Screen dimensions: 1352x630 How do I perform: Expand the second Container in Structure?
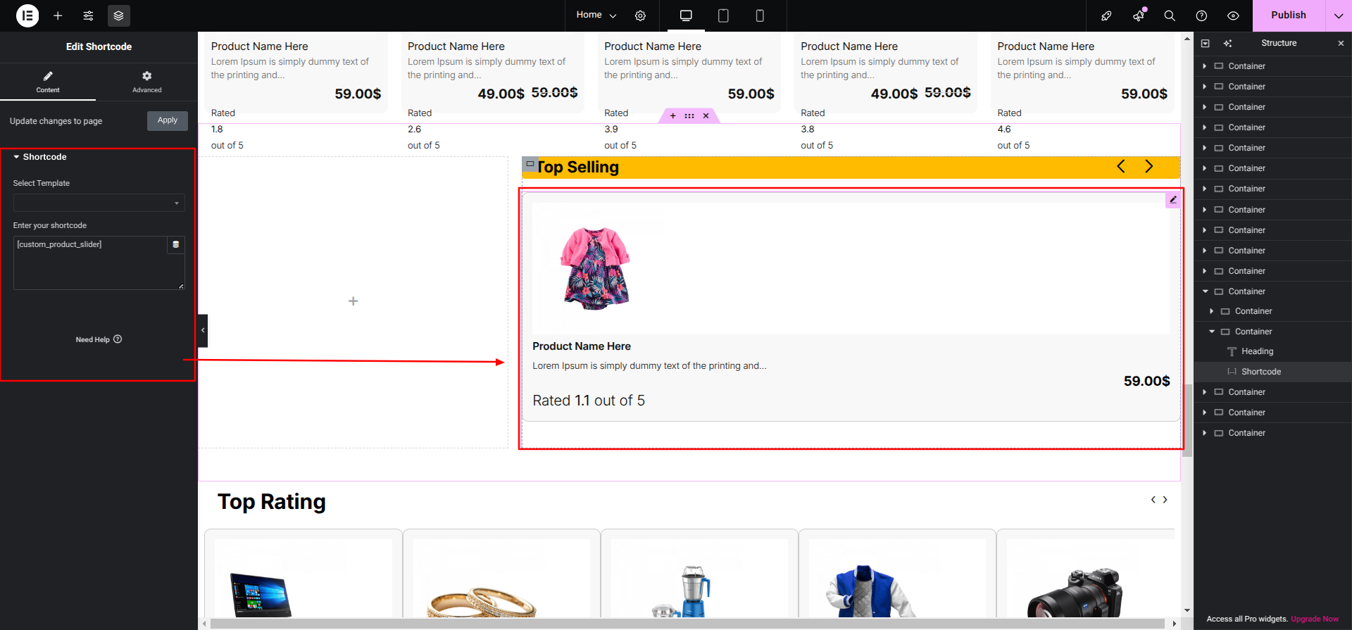click(x=1205, y=87)
